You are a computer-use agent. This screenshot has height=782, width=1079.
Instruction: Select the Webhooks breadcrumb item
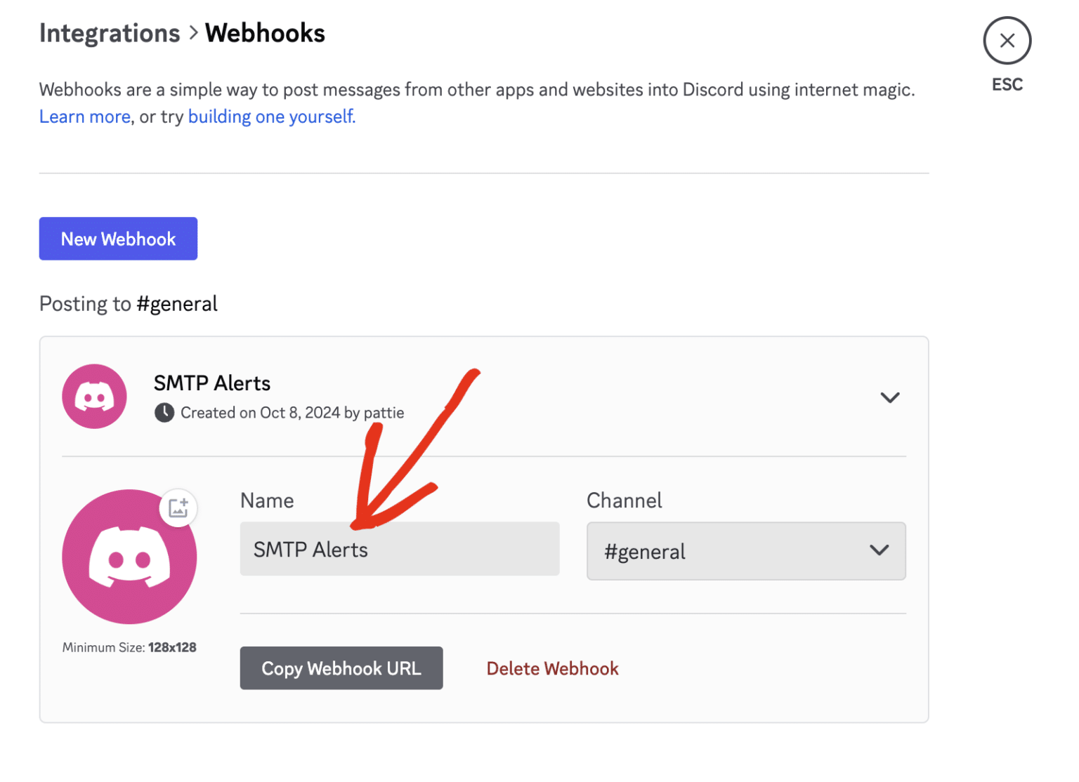coord(265,32)
